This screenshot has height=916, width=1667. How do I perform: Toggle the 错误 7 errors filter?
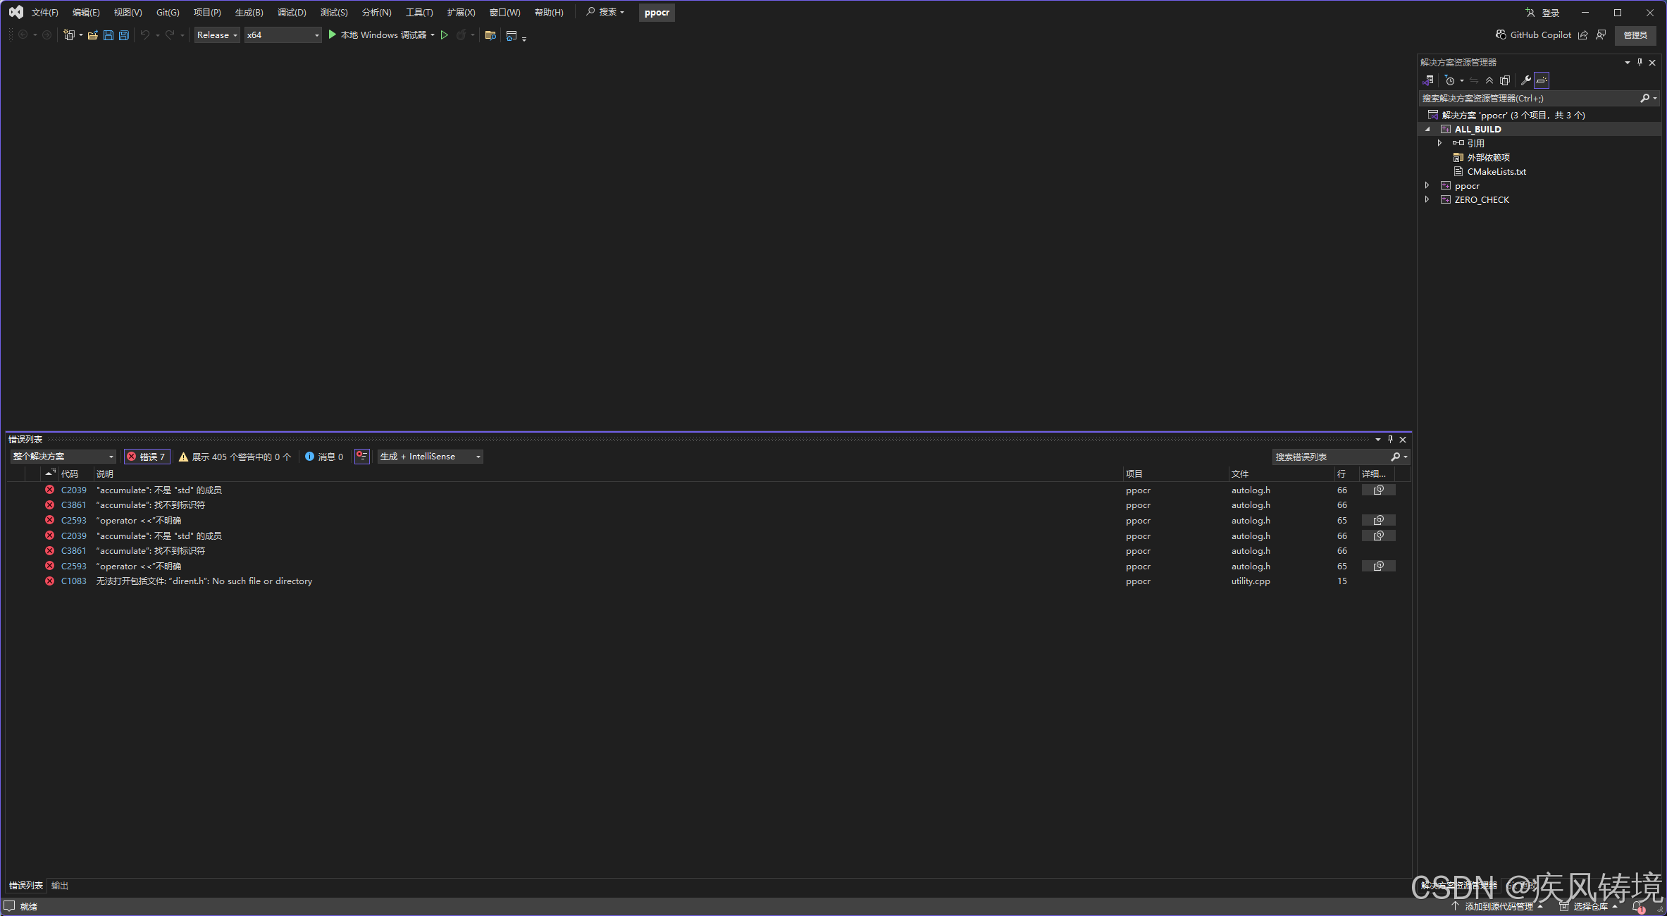[147, 457]
